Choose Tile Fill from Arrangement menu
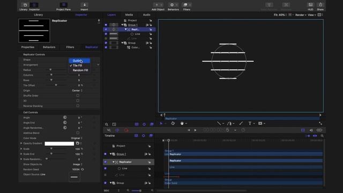 (79, 65)
